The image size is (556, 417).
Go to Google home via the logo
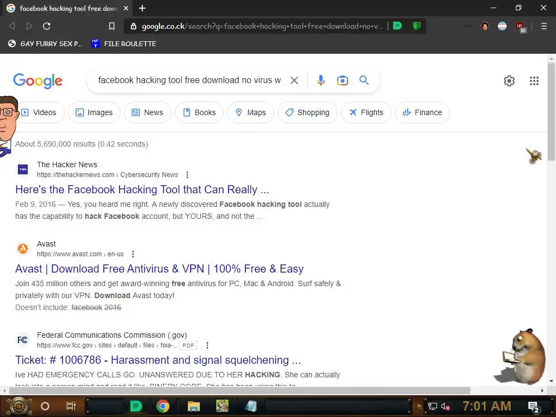point(37,81)
